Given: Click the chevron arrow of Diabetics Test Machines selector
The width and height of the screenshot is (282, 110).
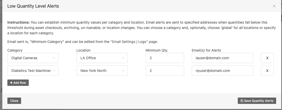Looking at the screenshot, I should pos(54,71).
